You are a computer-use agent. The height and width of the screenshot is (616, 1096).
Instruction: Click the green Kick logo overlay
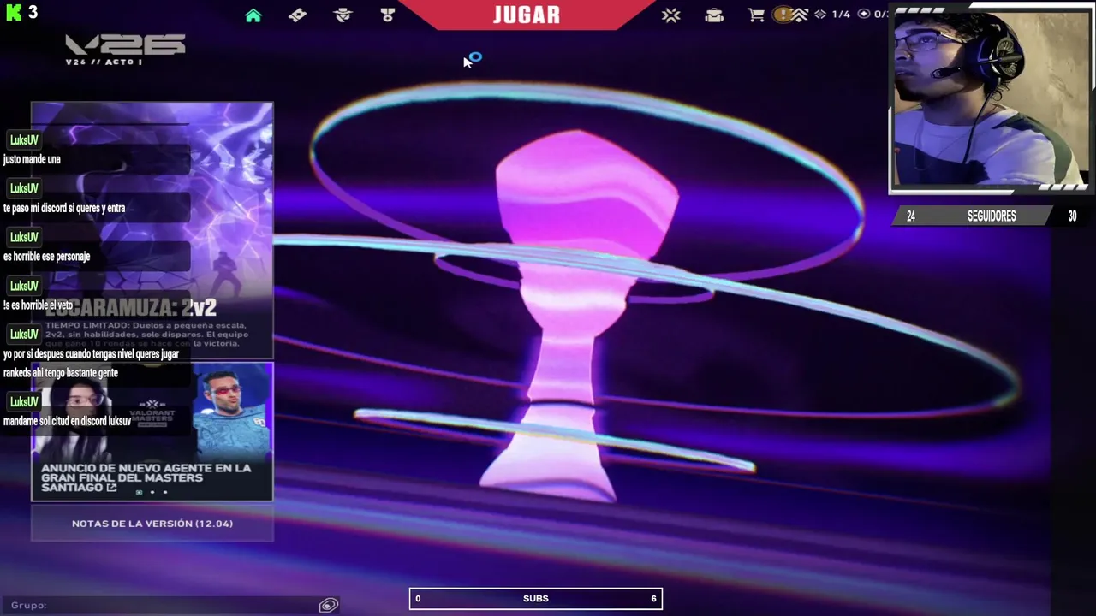pyautogui.click(x=13, y=12)
